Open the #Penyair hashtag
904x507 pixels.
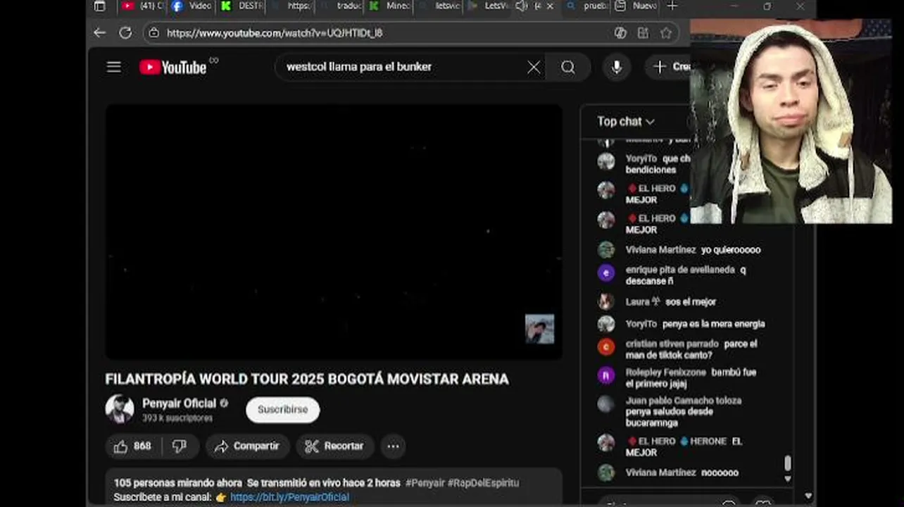[x=425, y=483]
